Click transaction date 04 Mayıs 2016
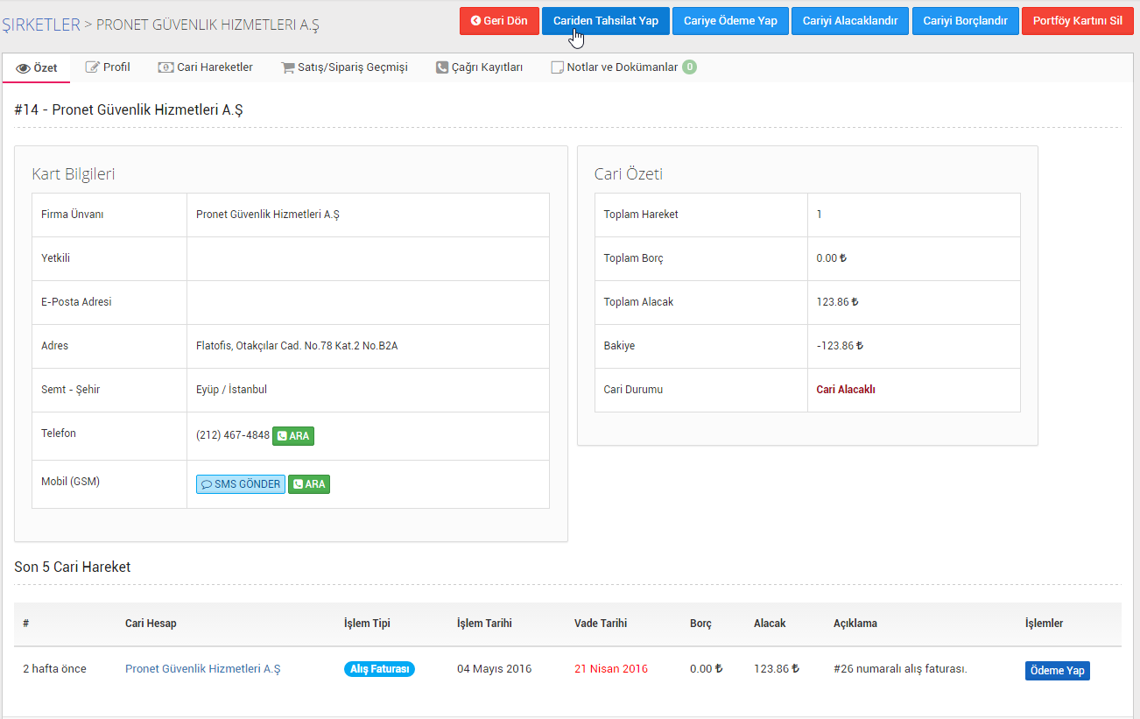 [x=495, y=668]
